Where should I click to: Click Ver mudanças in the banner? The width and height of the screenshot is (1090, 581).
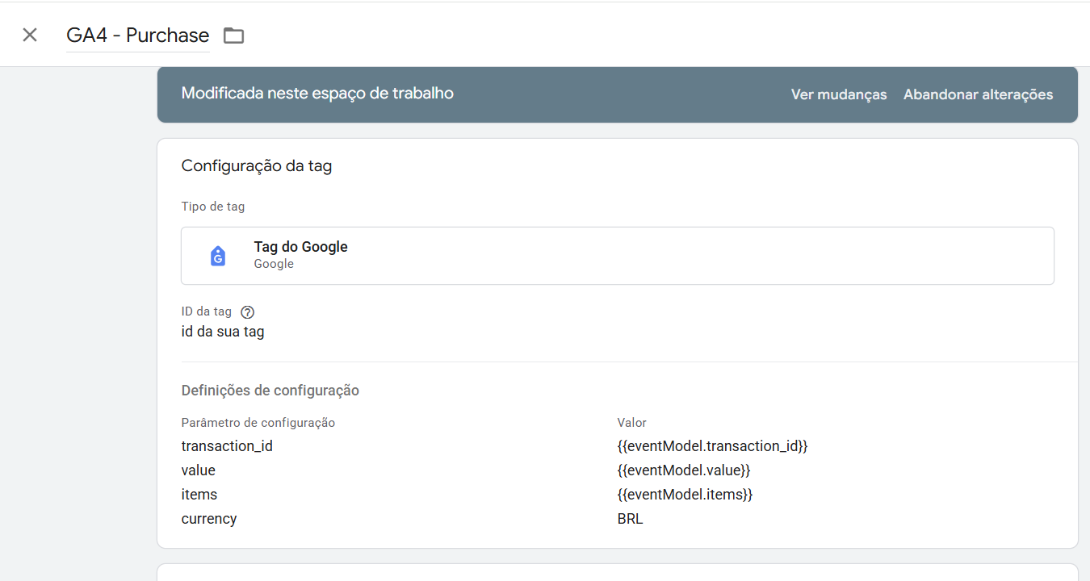click(839, 94)
